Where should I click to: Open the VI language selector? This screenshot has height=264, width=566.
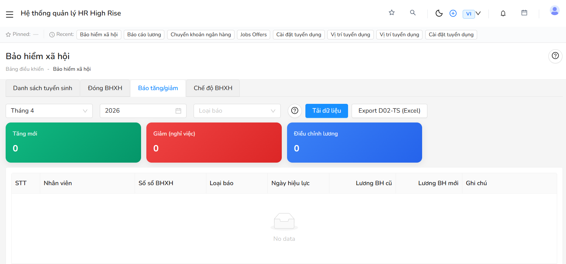pos(471,14)
